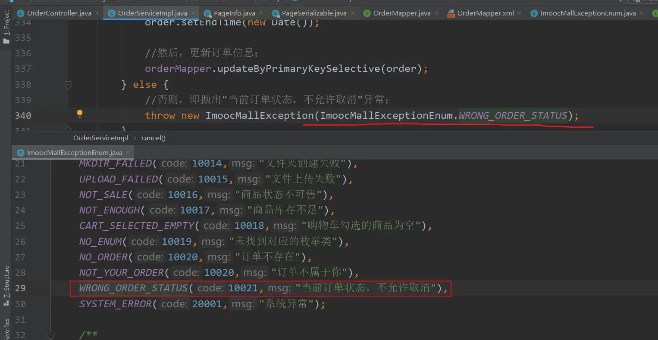The width and height of the screenshot is (658, 340).
Task: Click the WRONG_ORDER_STATUS enum constant on line 29
Action: [x=133, y=288]
